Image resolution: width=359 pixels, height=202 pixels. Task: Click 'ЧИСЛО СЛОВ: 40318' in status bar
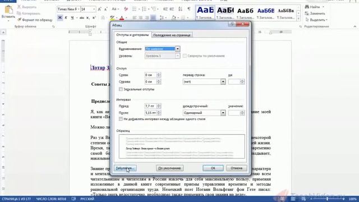point(51,199)
